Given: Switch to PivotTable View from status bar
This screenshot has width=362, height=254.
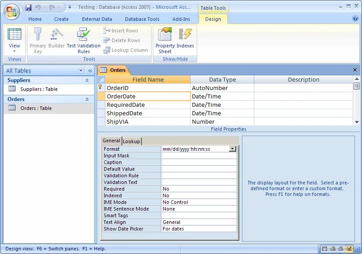Looking at the screenshot, I should tap(333, 249).
